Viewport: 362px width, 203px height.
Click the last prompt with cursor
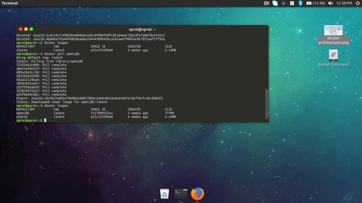31,121
